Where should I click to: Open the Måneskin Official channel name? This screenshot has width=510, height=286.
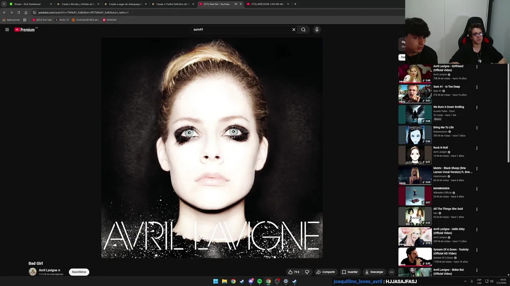click(x=442, y=193)
